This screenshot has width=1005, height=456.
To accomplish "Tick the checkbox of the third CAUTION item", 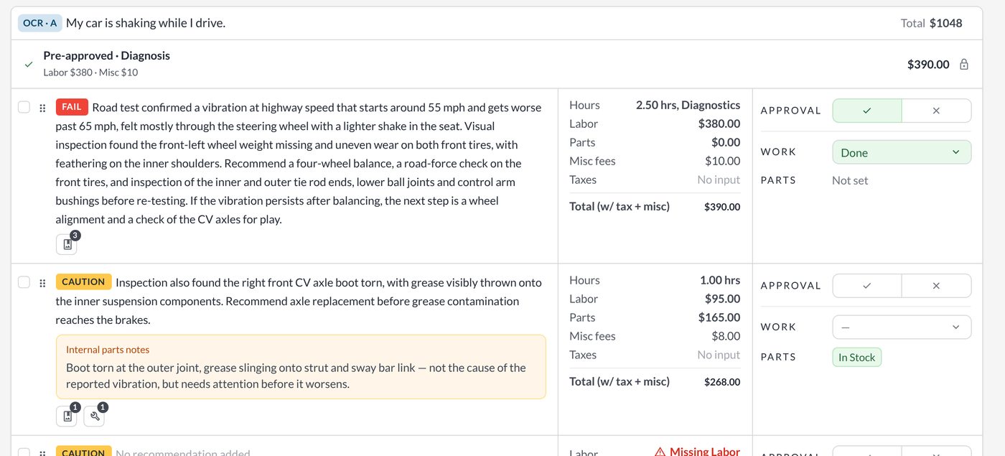I will tap(24, 452).
